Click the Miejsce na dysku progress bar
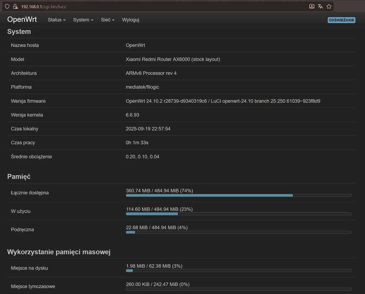365x294 pixels. (239, 271)
